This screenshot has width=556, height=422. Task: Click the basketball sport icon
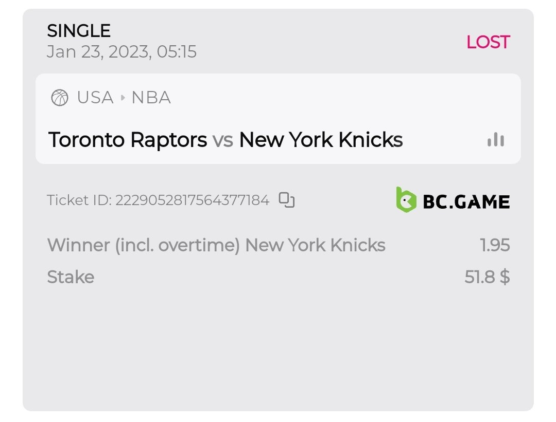[60, 98]
